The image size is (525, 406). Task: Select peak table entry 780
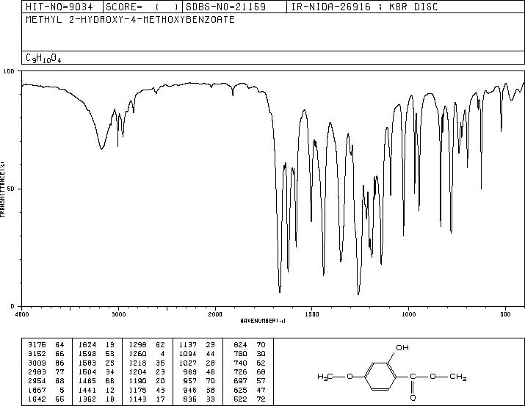point(240,354)
